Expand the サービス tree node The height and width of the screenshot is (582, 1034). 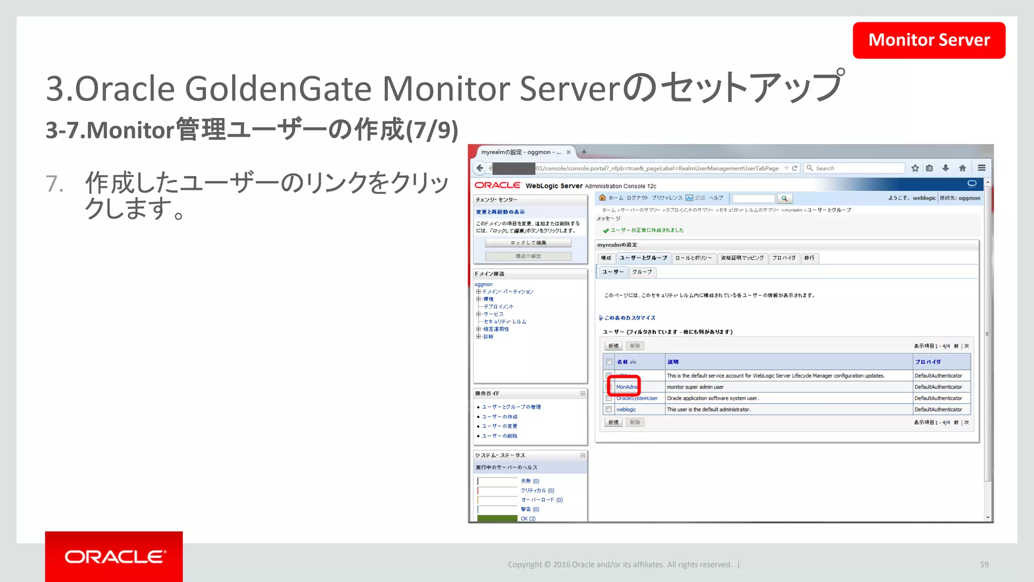pyautogui.click(x=478, y=314)
